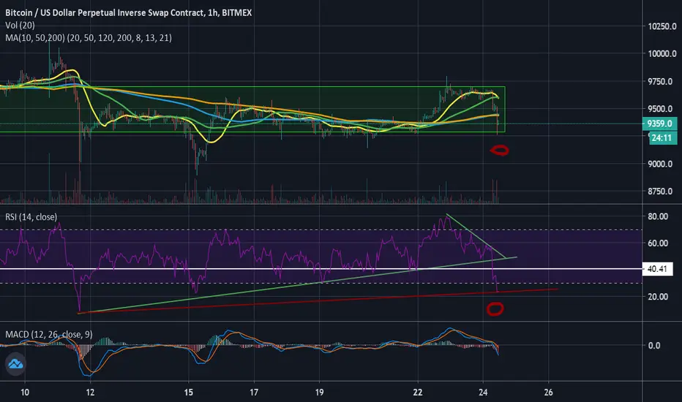Click the MACD 0.0 axis label
Viewport: 682px width, 402px height.
click(654, 346)
